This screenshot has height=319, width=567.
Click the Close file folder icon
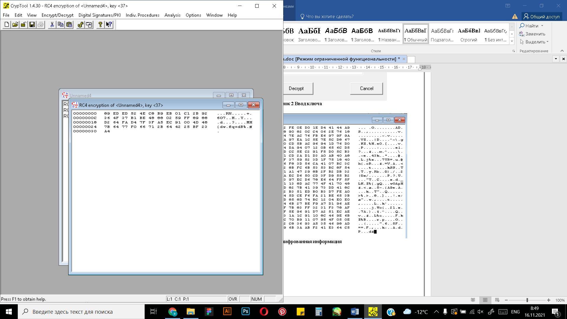(24, 25)
